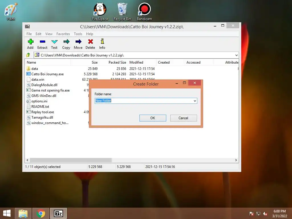Open Paint desktop shortcut
Screen dimensions: 292x219
pyautogui.click(x=11, y=11)
